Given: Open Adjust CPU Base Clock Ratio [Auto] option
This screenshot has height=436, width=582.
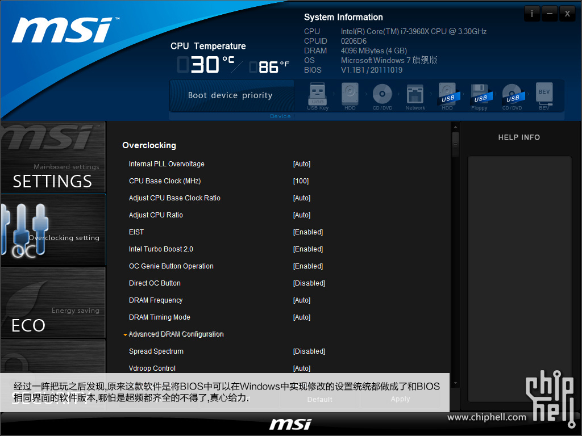Looking at the screenshot, I should [301, 198].
